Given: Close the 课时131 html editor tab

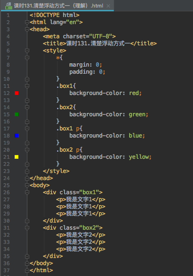Looking at the screenshot, I should pos(109,6).
